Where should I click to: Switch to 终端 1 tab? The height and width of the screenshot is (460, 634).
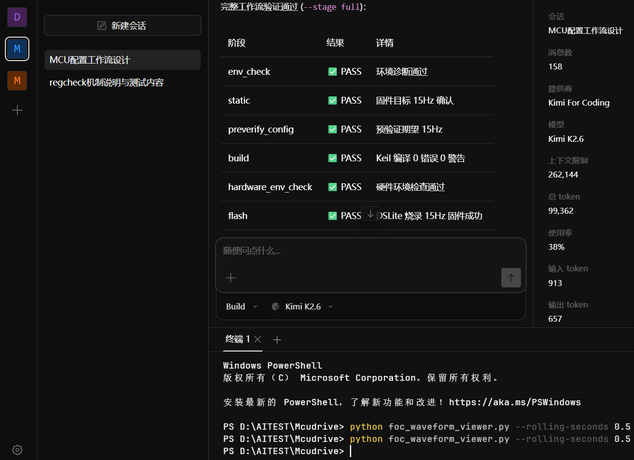click(237, 339)
